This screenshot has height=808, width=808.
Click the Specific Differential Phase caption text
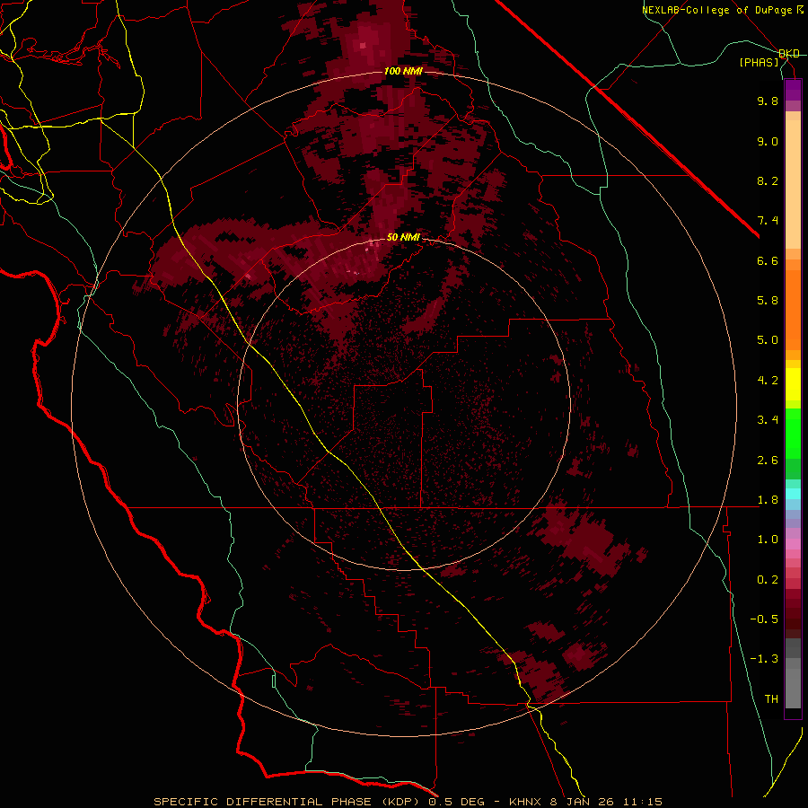click(291, 802)
